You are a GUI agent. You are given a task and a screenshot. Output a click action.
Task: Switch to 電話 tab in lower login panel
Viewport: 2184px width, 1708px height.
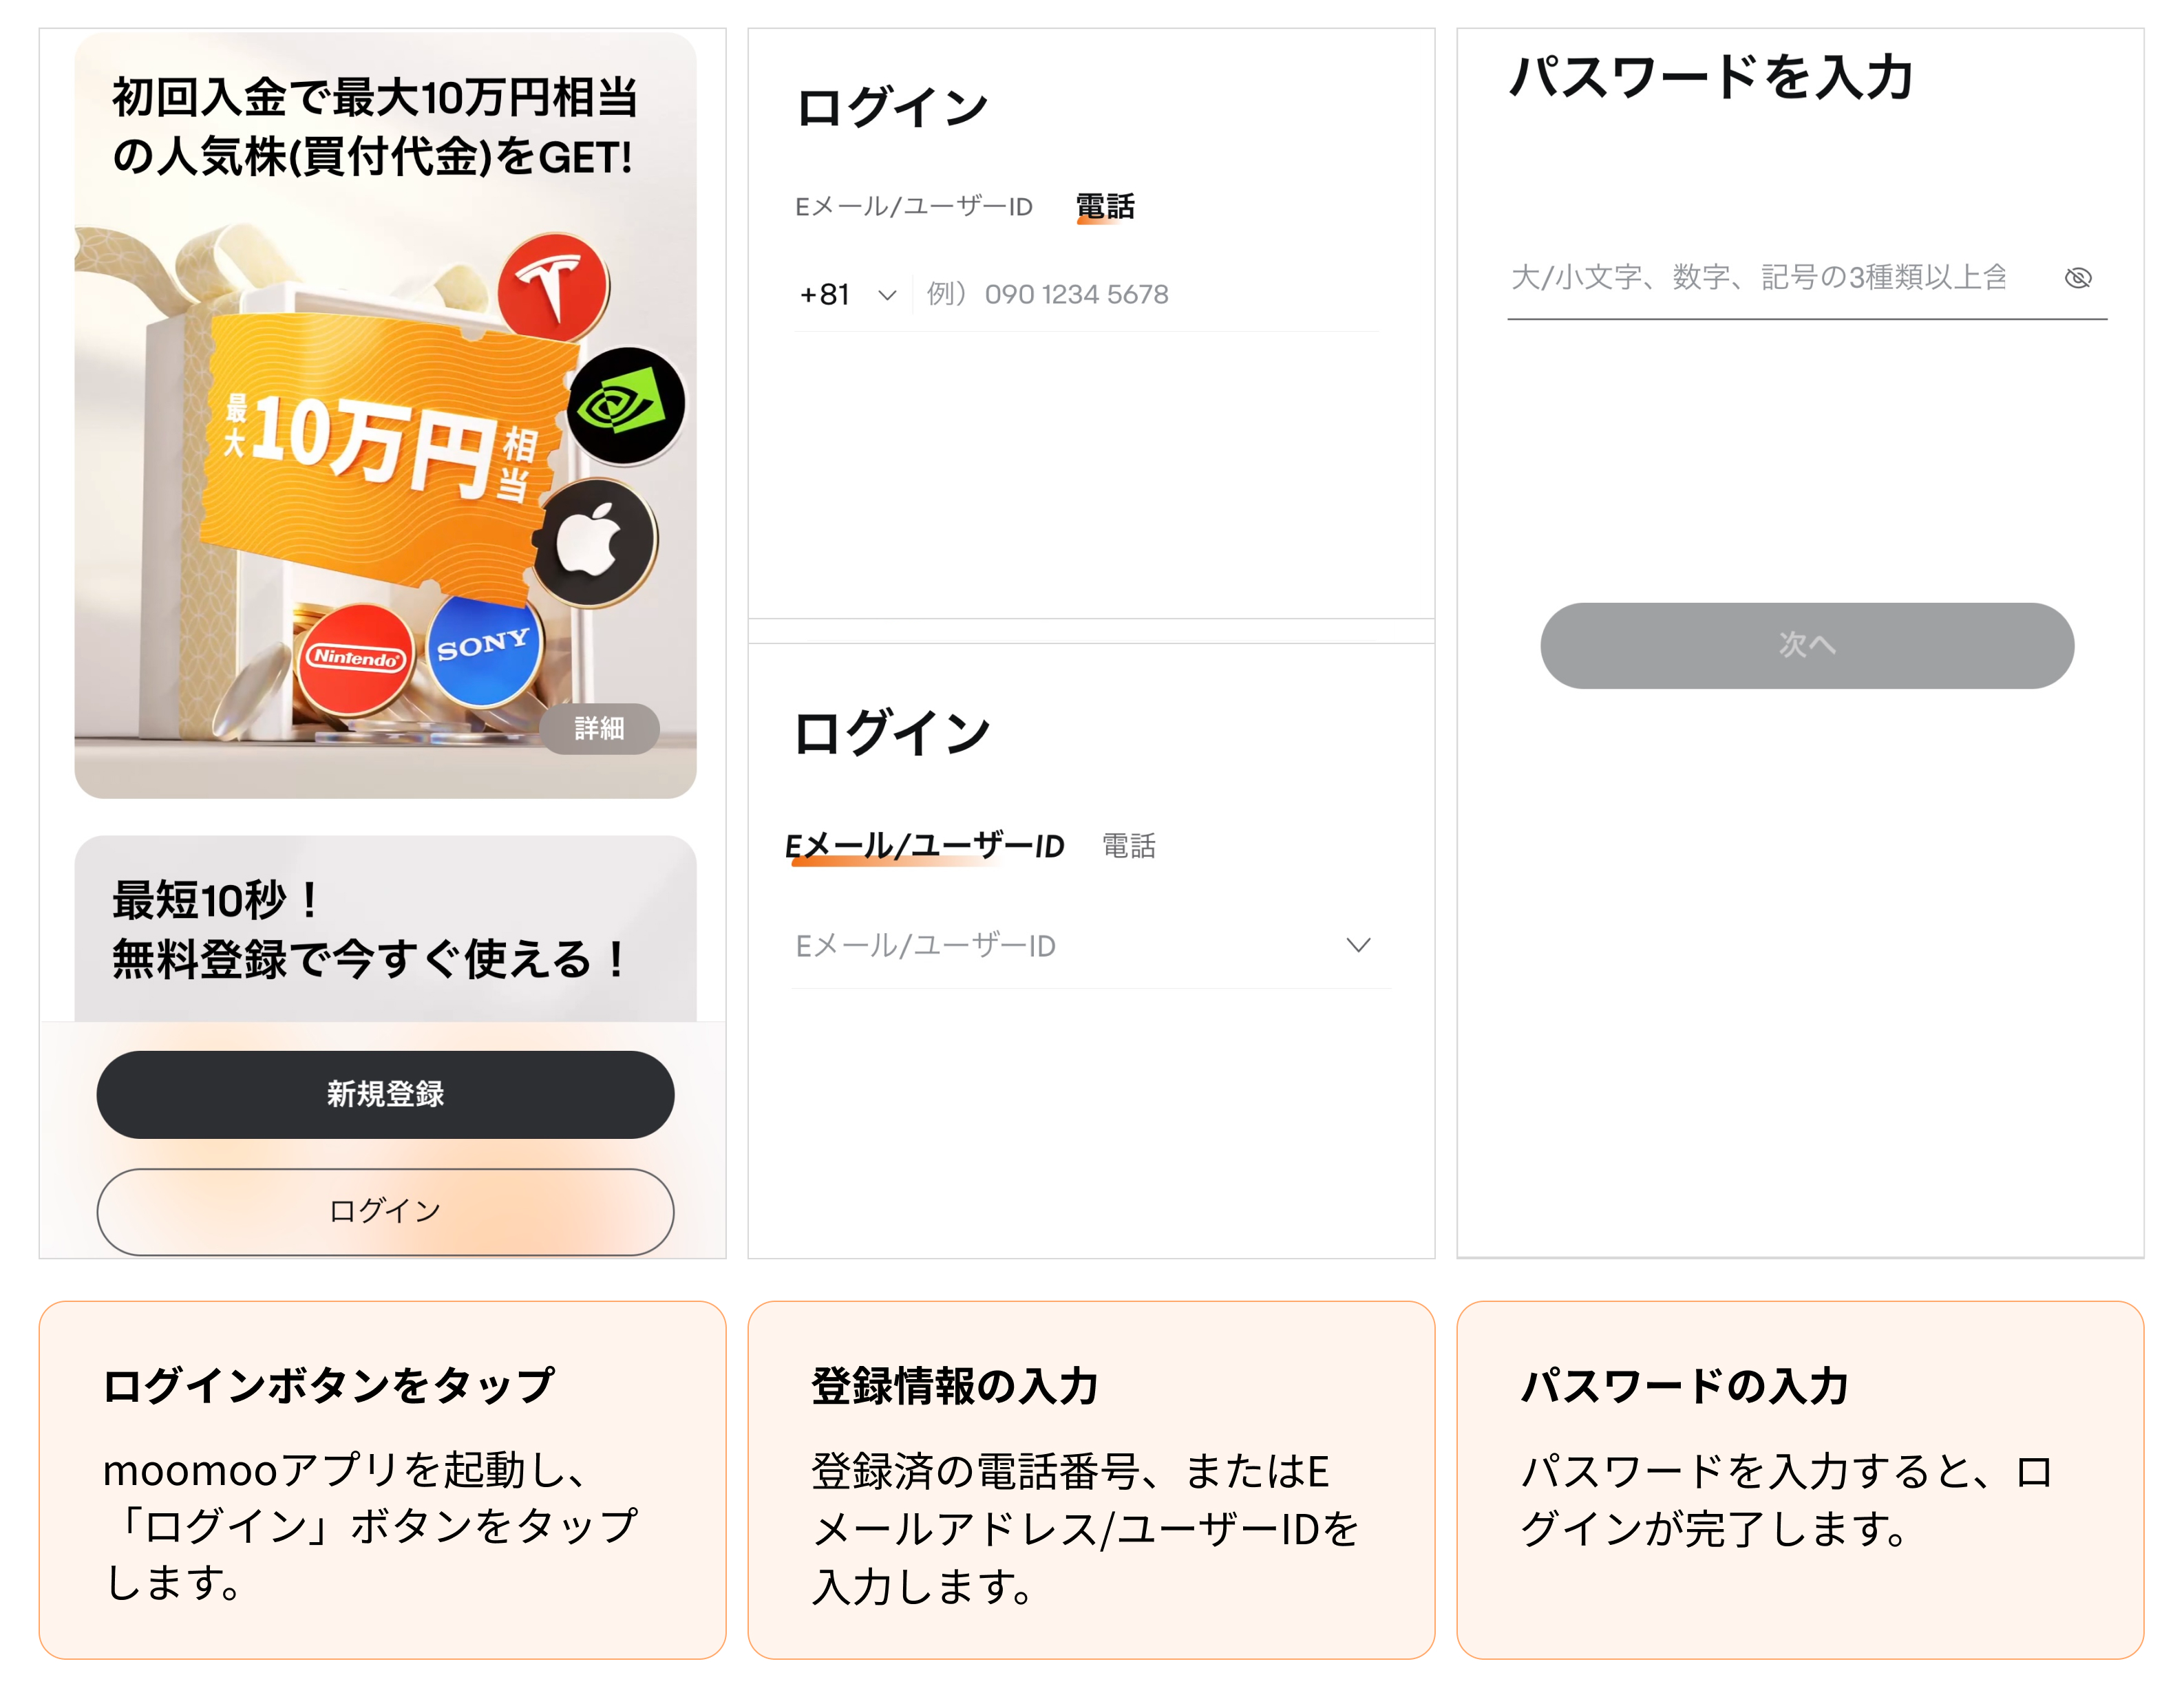1128,846
